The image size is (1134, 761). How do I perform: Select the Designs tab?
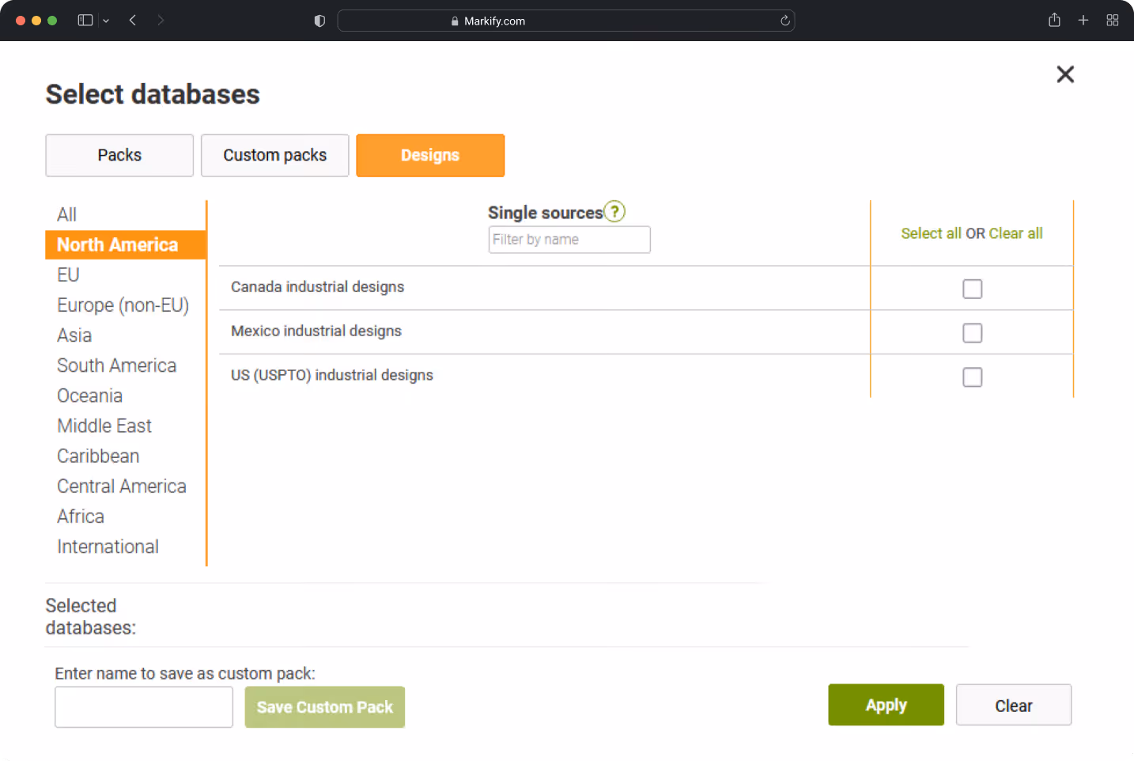tap(430, 155)
